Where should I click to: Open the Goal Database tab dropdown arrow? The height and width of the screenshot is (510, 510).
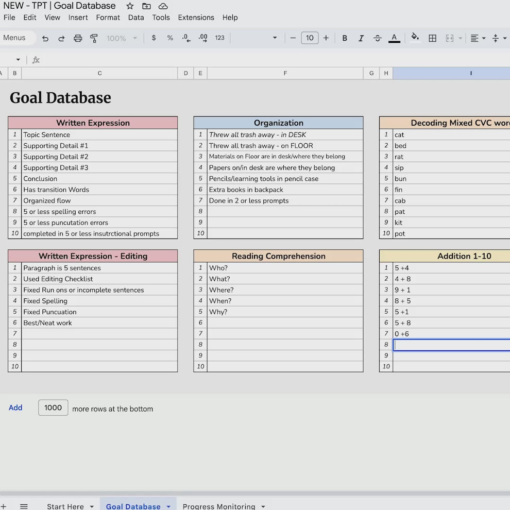point(168,506)
